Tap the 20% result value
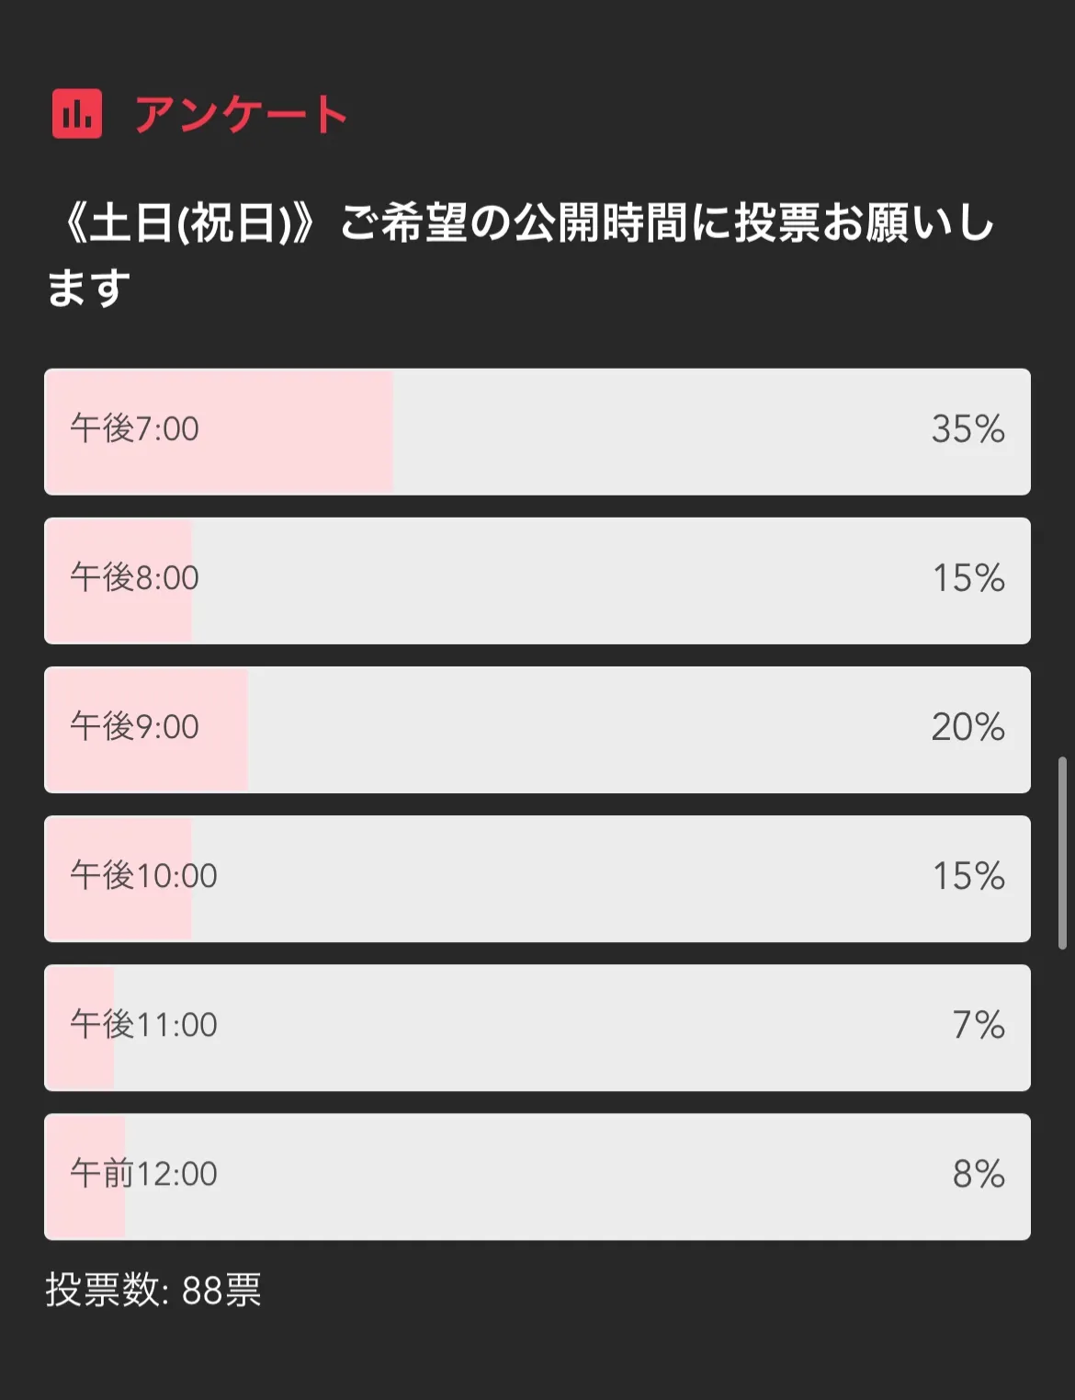The height and width of the screenshot is (1400, 1075). click(x=967, y=727)
